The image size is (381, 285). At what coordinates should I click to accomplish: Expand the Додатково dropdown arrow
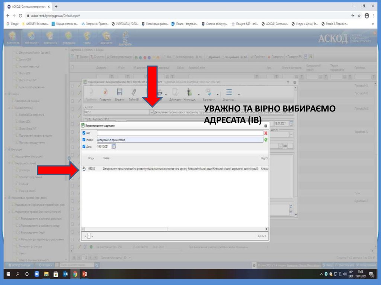pyautogui.click(x=238, y=94)
